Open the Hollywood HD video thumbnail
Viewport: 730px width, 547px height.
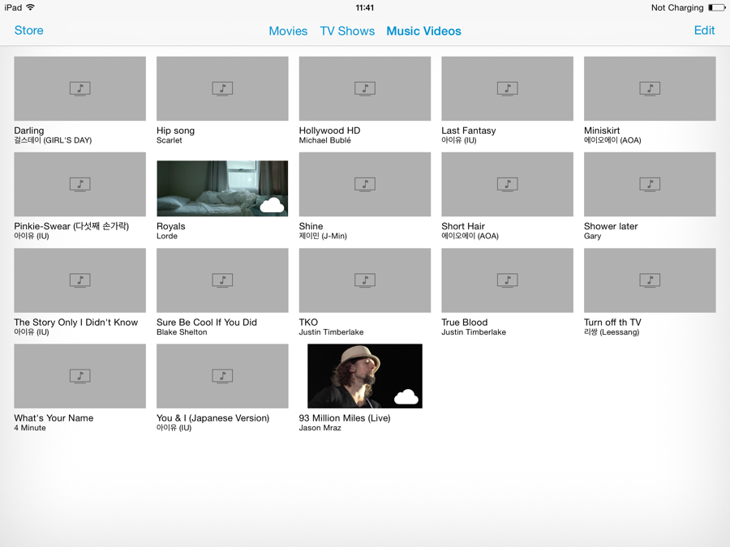(364, 88)
